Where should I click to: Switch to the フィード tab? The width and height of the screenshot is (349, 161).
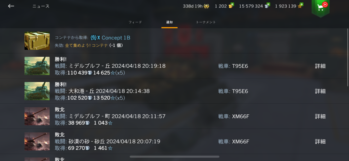pos(135,22)
